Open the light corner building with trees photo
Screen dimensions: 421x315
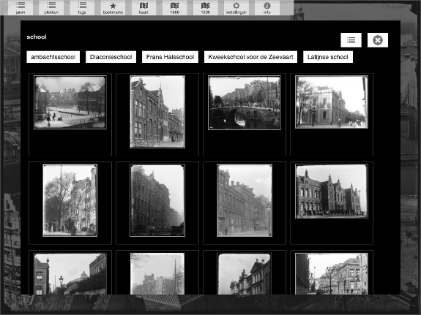pyautogui.click(x=332, y=102)
